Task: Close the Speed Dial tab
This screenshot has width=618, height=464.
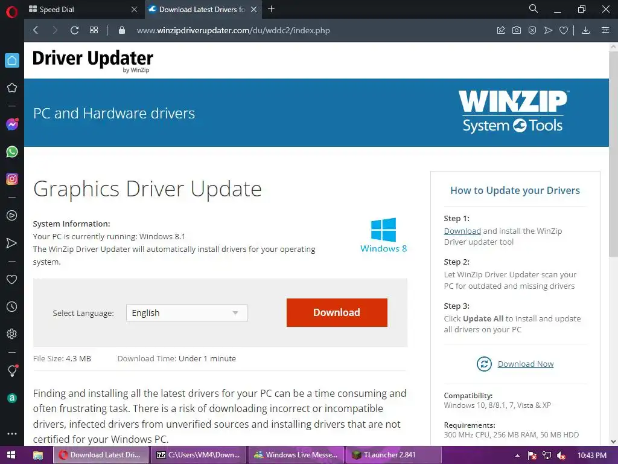Action: pyautogui.click(x=134, y=10)
